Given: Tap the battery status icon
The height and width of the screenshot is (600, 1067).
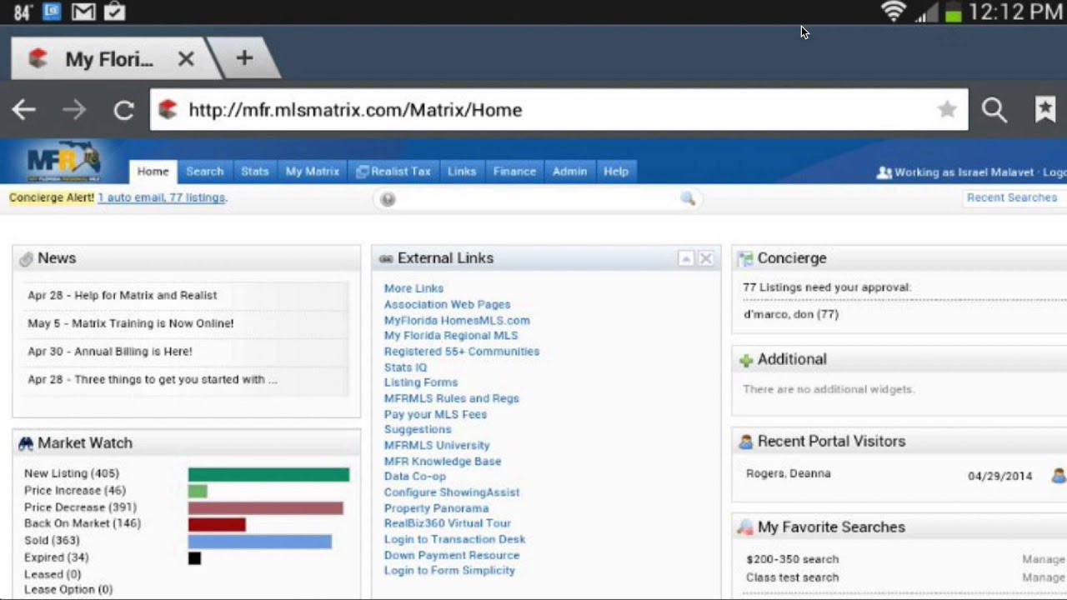Looking at the screenshot, I should [954, 12].
